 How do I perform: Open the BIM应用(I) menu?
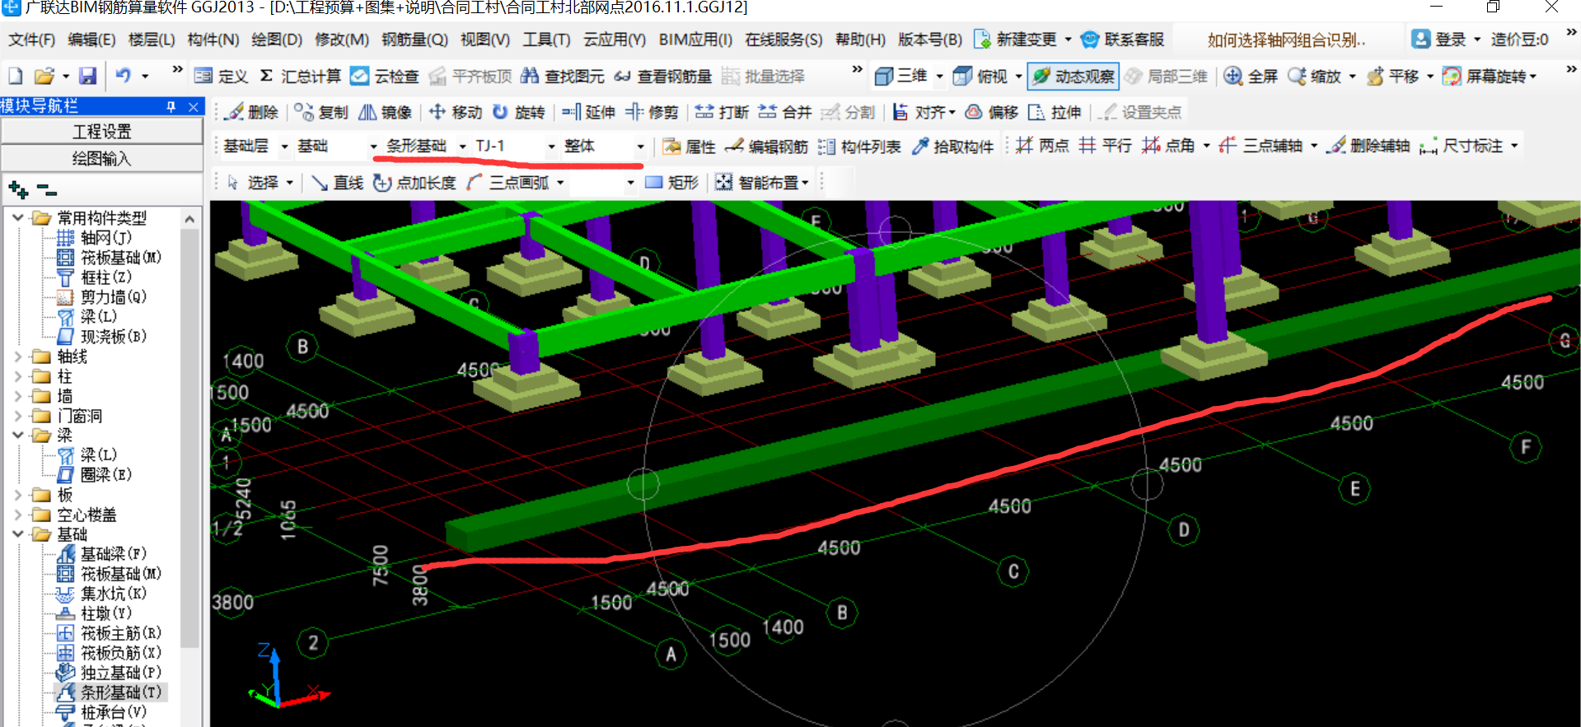[695, 40]
